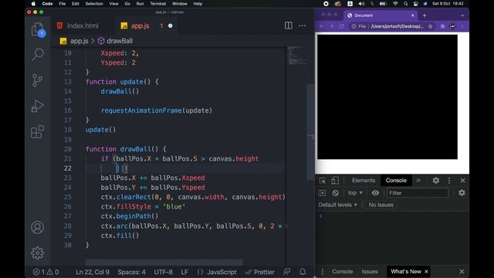
Task: Show more DevTools tabs chevron
Action: pos(418,181)
